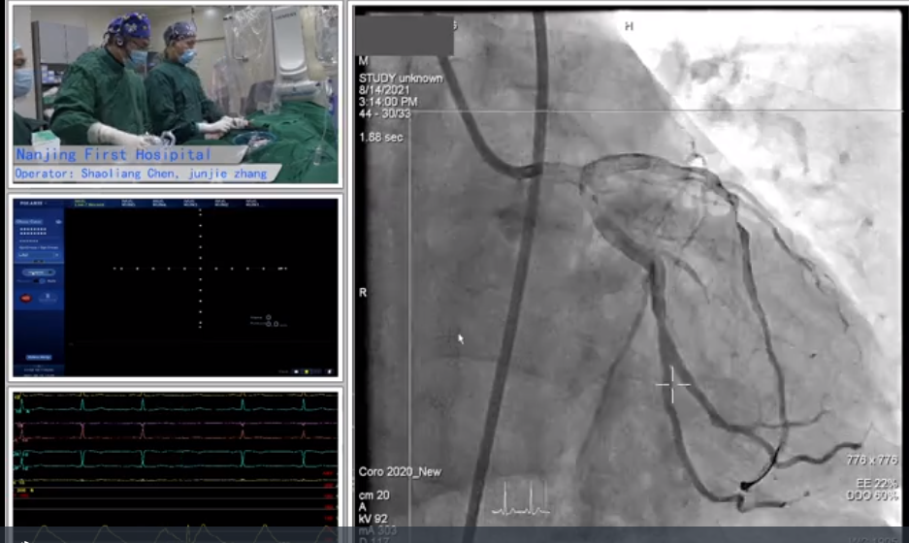Screen dimensions: 909x543
Task: Click the 'kV 92' exposure value
Action: click(x=373, y=519)
